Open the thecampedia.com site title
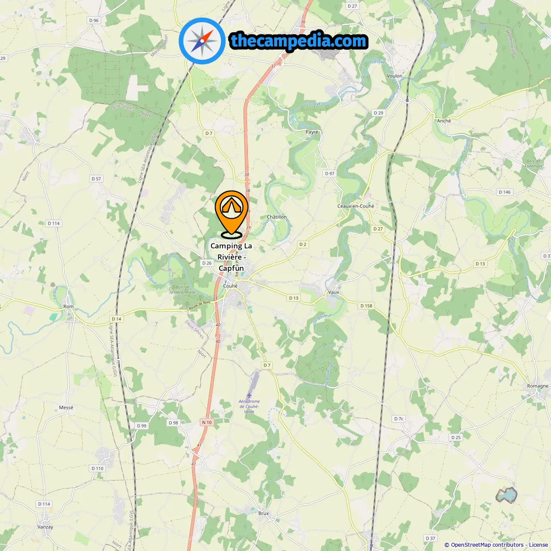551x551 pixels. (299, 41)
